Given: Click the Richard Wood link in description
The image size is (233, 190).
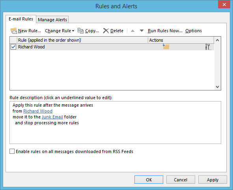Looking at the screenshot, I should tap(38, 111).
